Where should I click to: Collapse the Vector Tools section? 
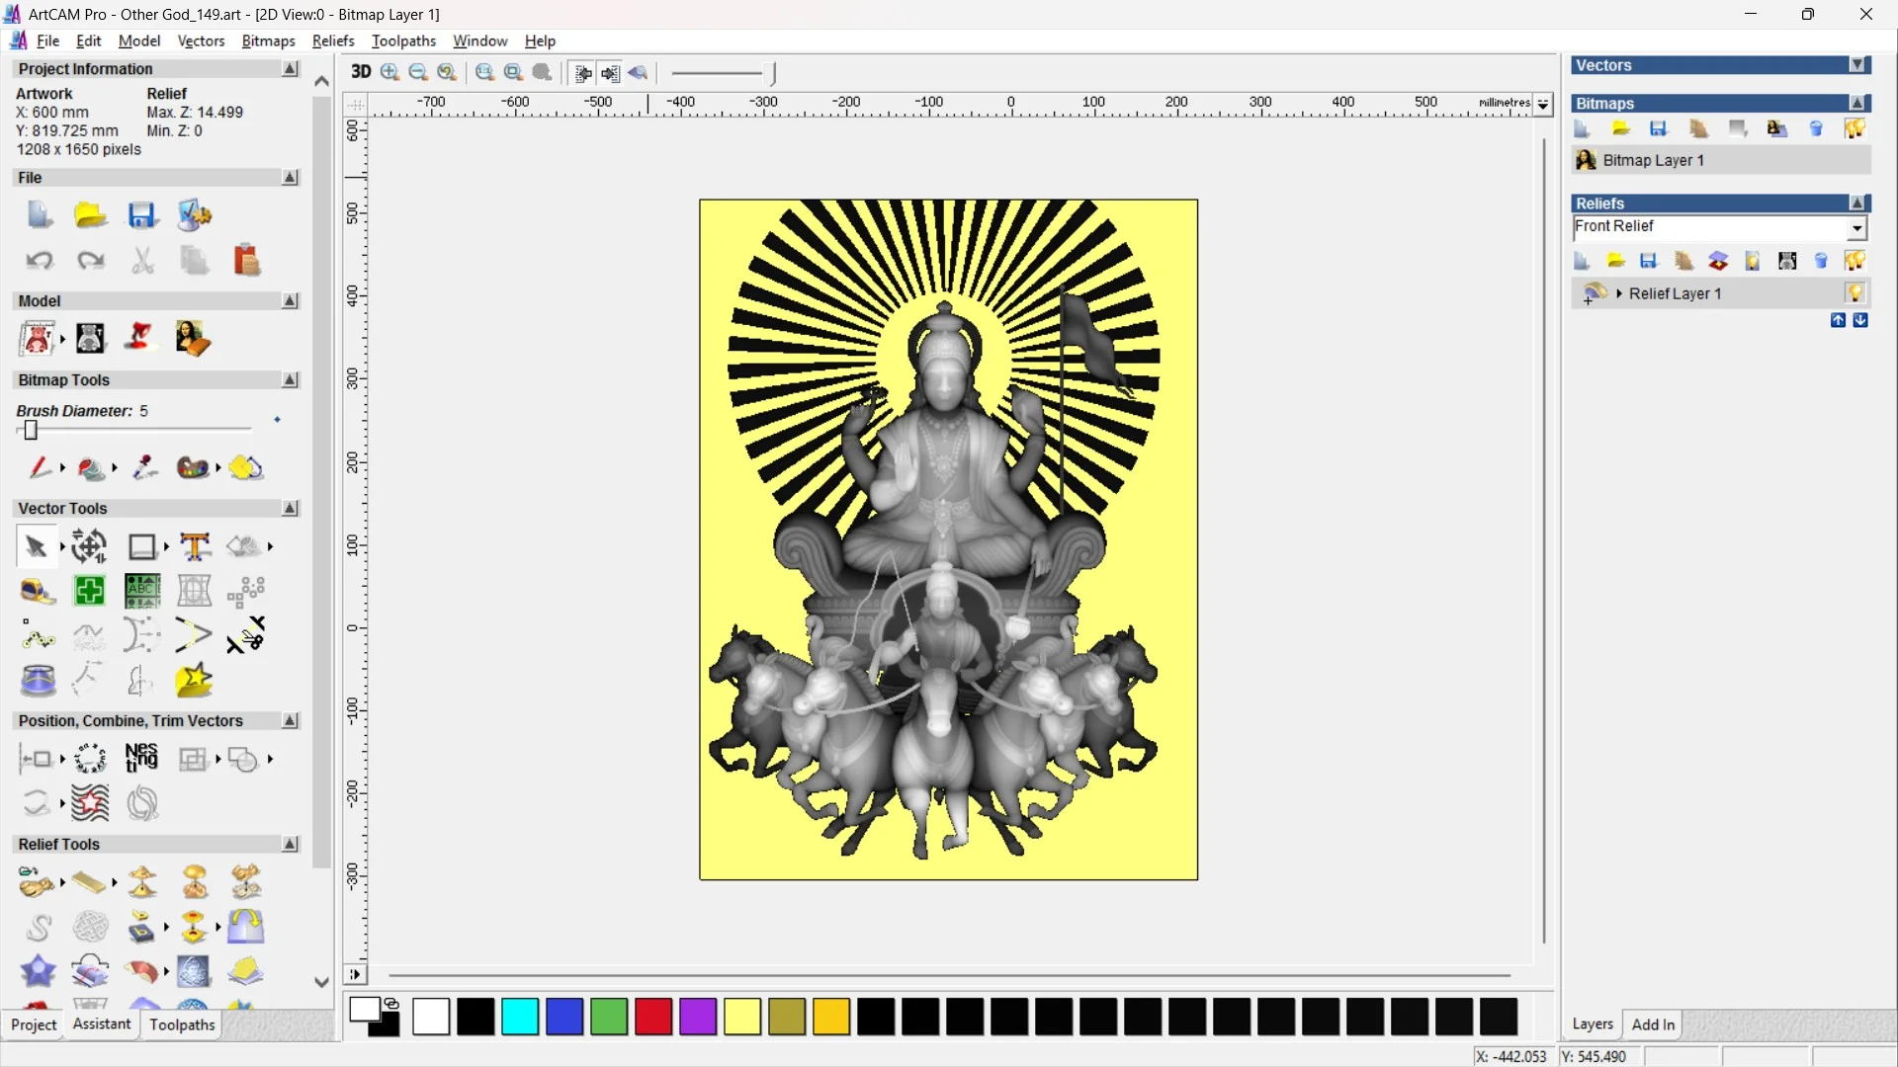click(290, 508)
